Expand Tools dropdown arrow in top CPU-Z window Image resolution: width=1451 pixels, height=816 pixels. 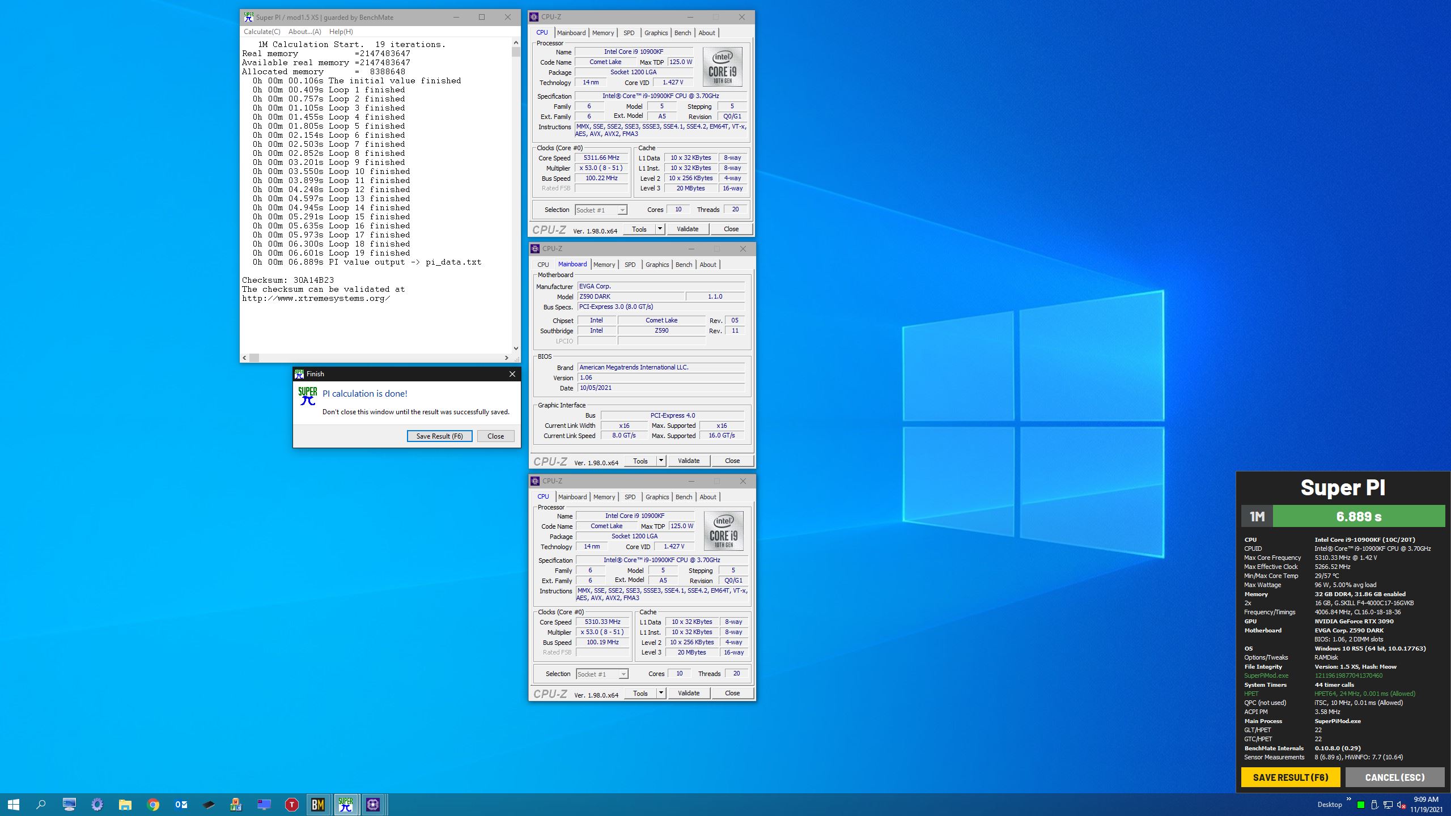(x=660, y=229)
